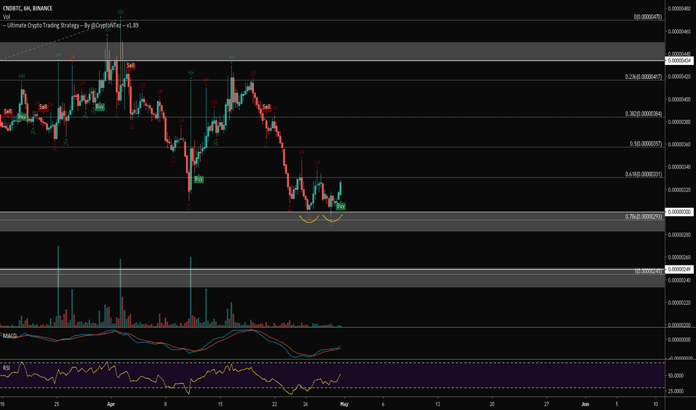Click the Sell signal after the April 19 peak
Image resolution: width=696 pixels, height=410 pixels.
tap(267, 107)
